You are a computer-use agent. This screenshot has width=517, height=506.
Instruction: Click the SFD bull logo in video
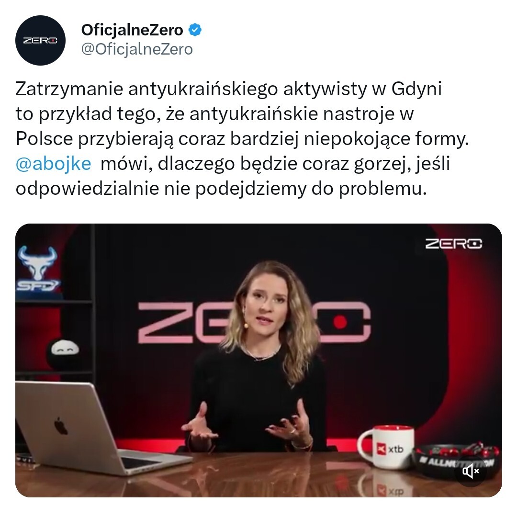tap(38, 269)
